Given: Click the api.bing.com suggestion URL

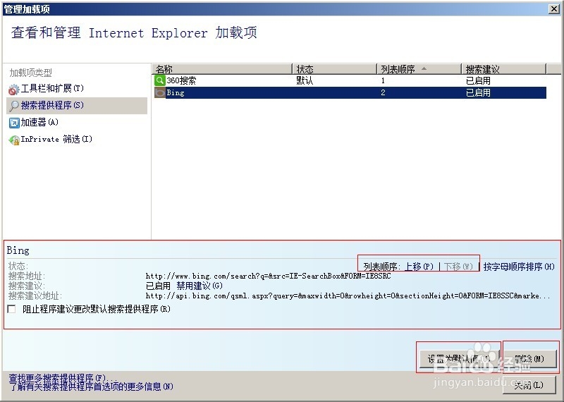Looking at the screenshot, I should coord(348,296).
